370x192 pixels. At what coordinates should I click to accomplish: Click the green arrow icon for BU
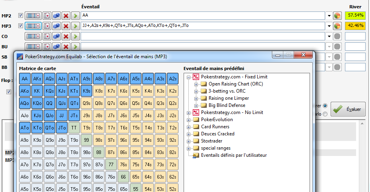pos(75,47)
